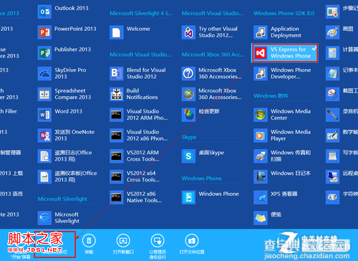Click the Windows Phone group header
This screenshot has width=358, height=261.
[202, 179]
